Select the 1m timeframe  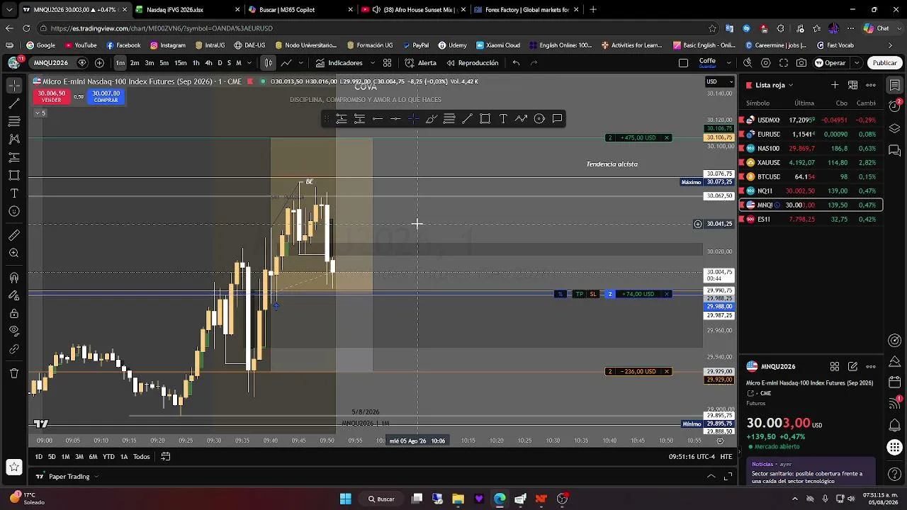(120, 62)
